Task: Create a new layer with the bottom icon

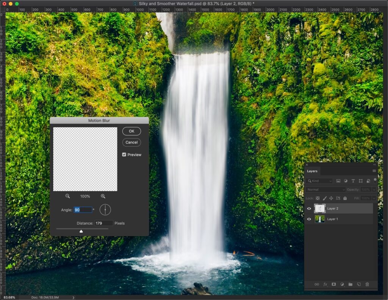Action: 358,284
